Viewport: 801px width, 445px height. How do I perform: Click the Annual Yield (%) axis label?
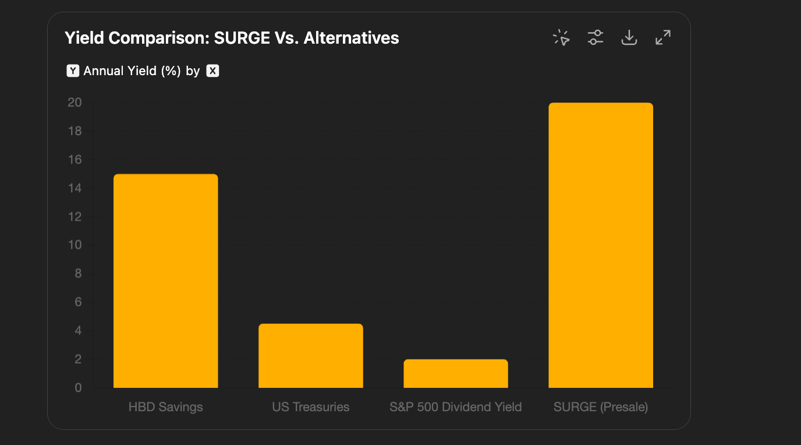132,71
